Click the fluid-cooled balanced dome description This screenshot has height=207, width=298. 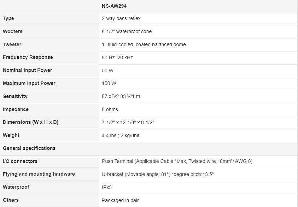[144, 44]
